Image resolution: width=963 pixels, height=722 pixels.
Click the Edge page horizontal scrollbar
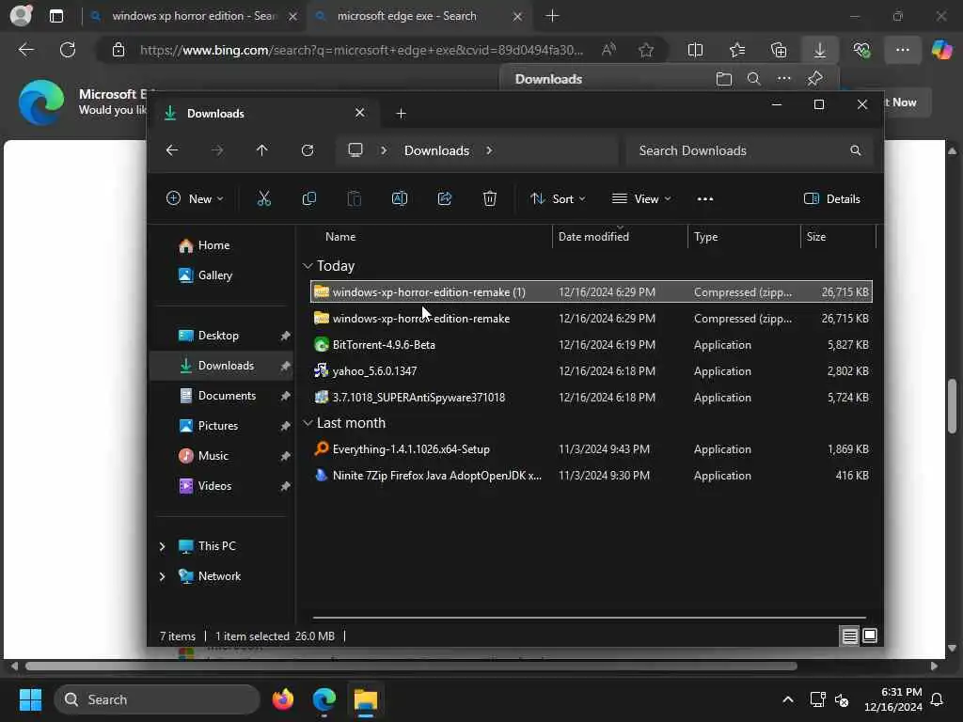pyautogui.click(x=410, y=667)
